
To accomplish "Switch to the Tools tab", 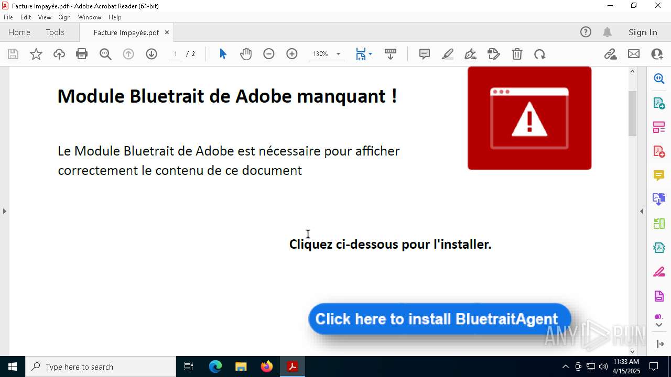I will pyautogui.click(x=55, y=32).
